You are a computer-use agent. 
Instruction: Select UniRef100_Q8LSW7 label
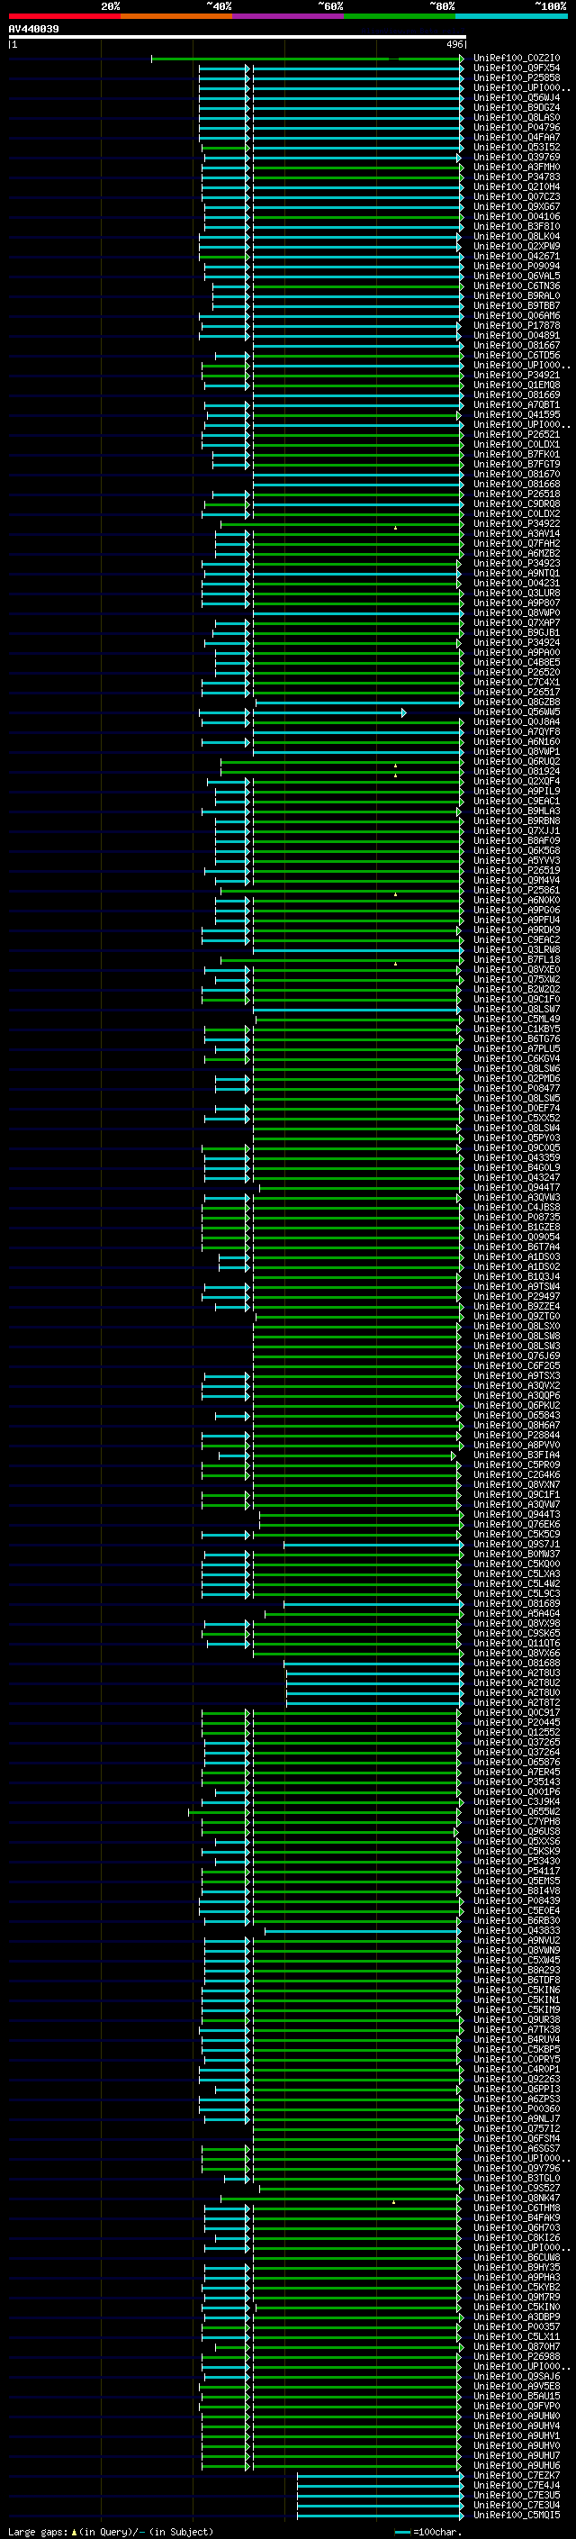point(517,1010)
